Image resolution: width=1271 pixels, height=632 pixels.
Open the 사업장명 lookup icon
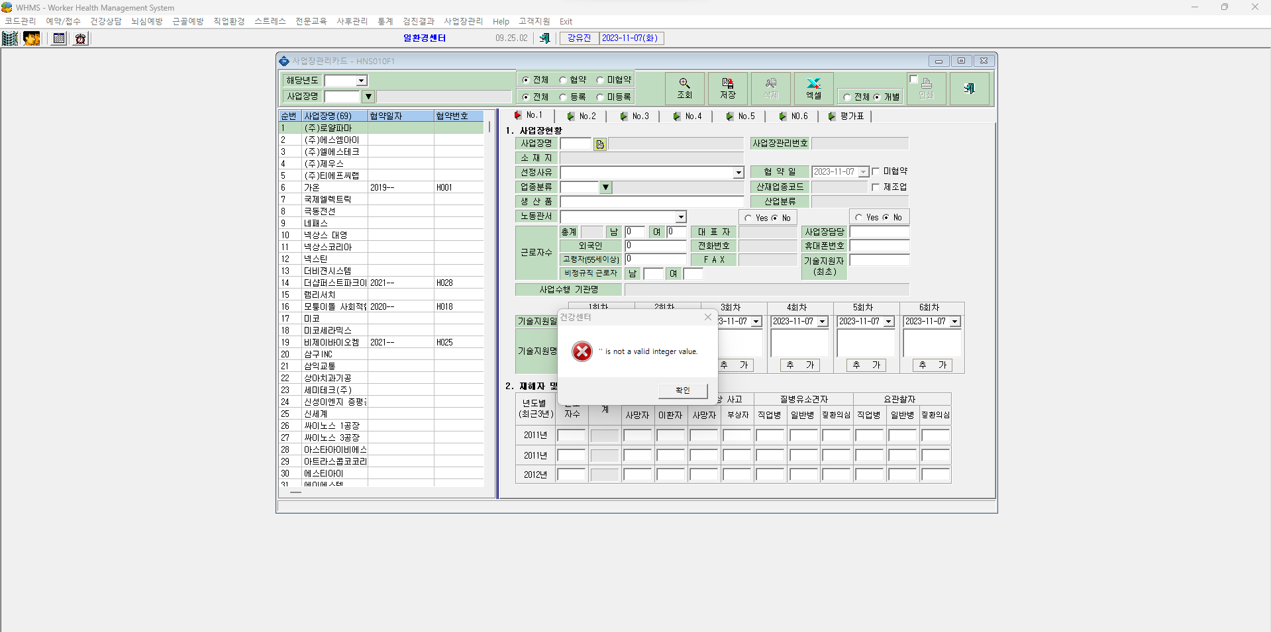pos(600,144)
